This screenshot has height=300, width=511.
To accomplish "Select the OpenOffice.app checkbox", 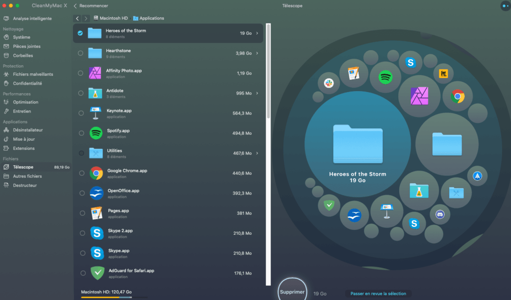I will click(82, 193).
